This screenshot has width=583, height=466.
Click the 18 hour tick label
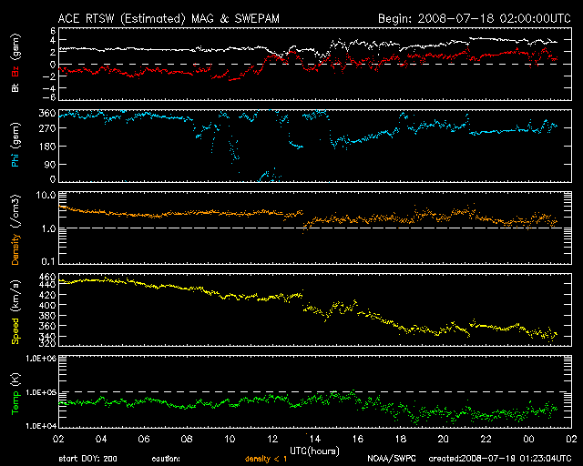point(401,440)
